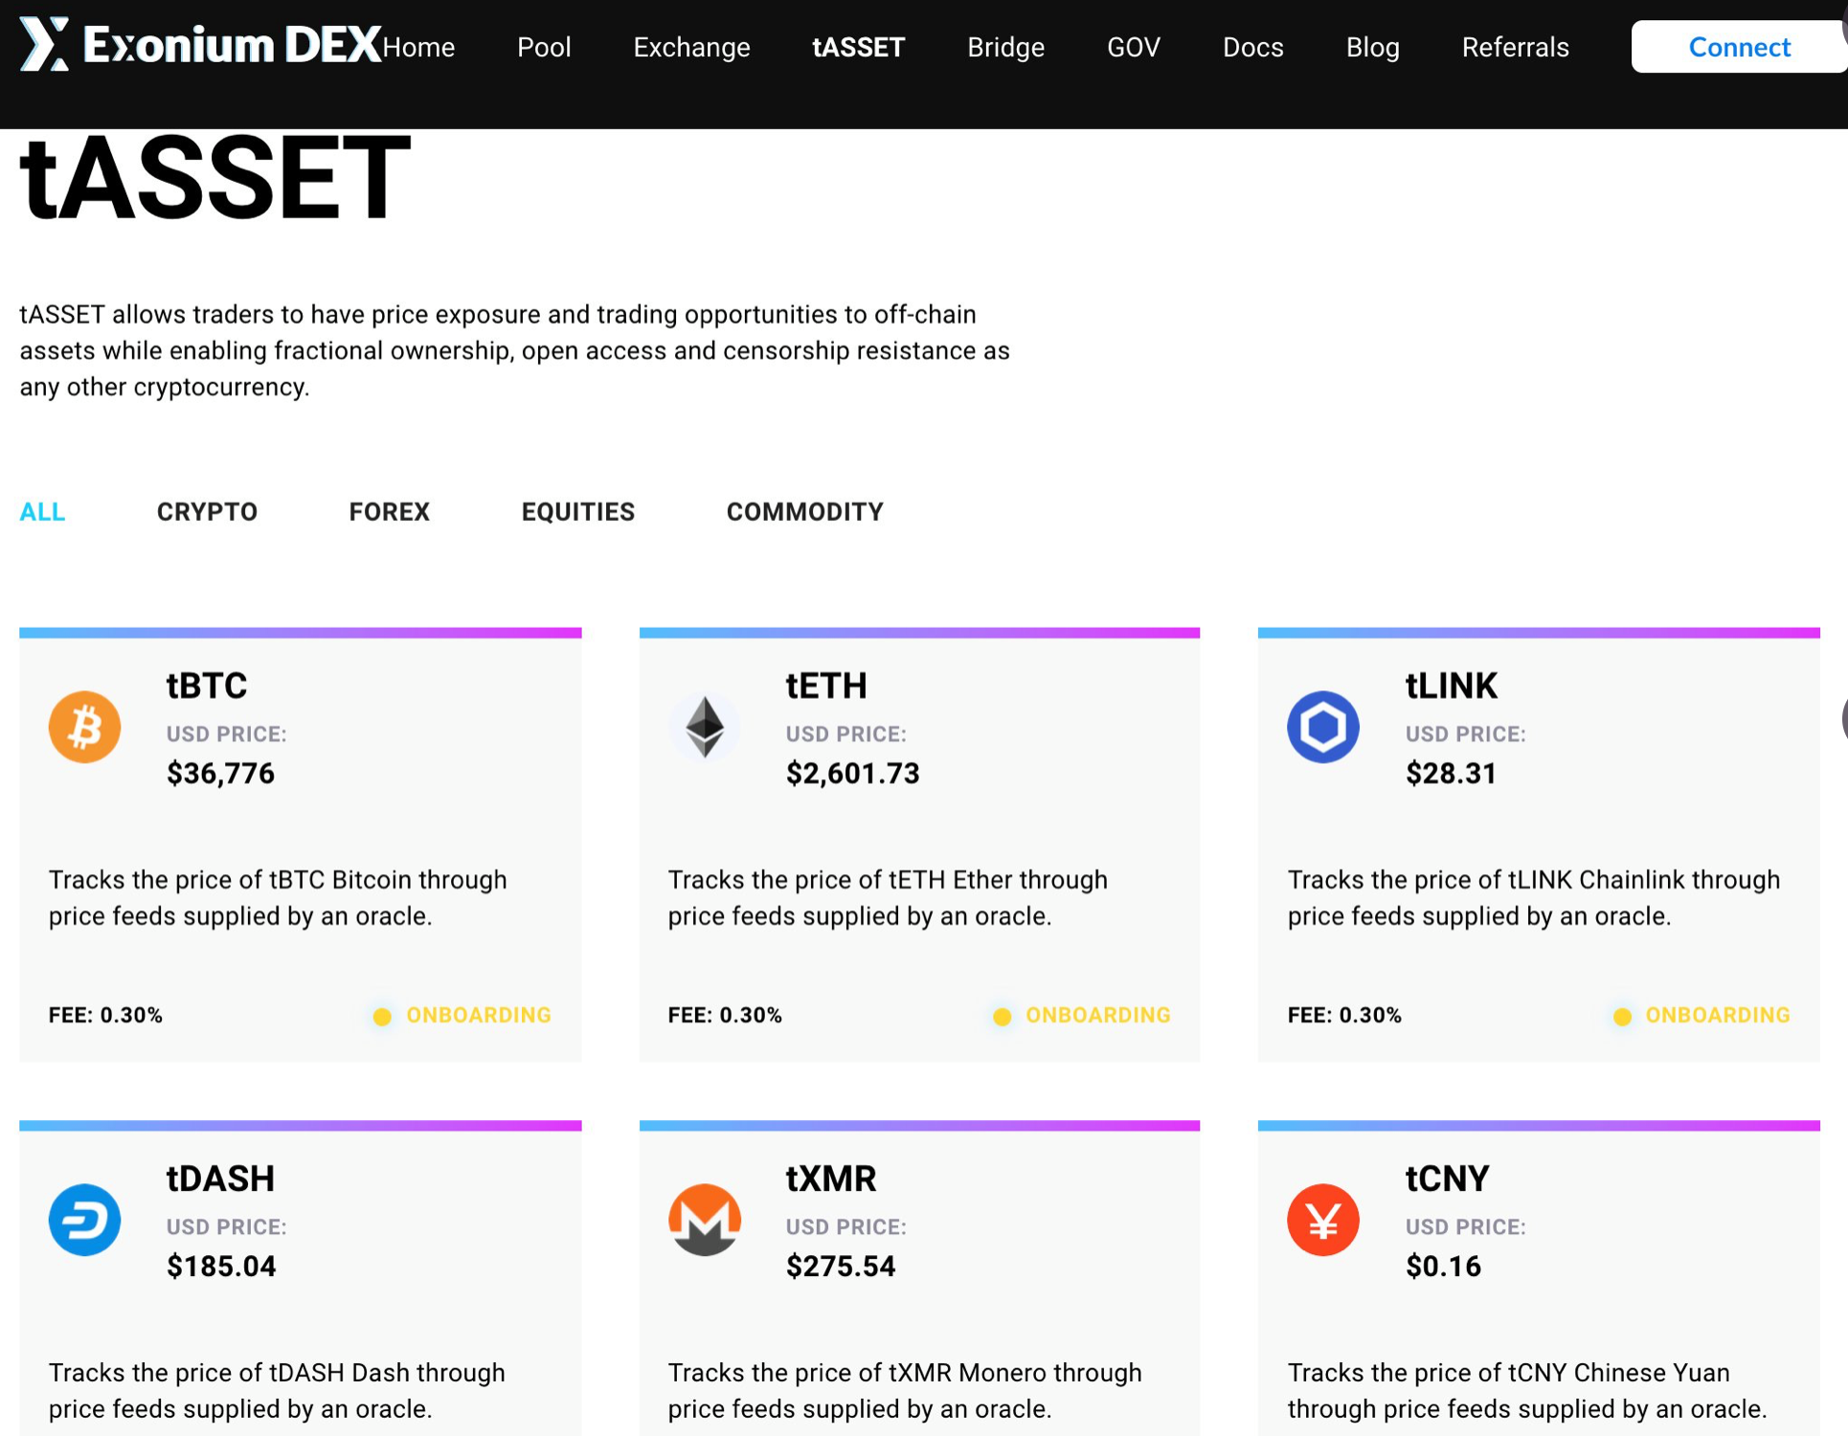Click ONBOARDING status on tETH card
This screenshot has height=1436, width=1848.
(x=1098, y=1015)
